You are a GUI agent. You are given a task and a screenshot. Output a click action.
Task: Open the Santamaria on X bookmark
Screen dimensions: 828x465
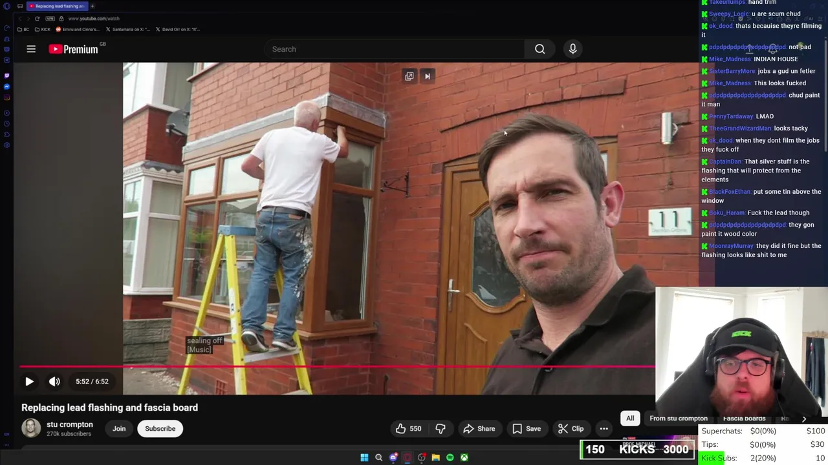tap(127, 29)
